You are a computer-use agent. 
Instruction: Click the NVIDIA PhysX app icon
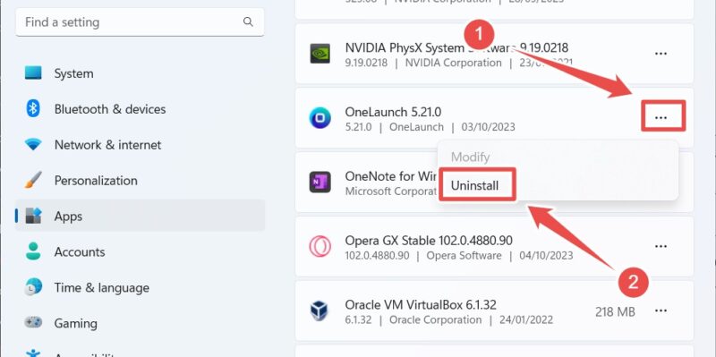coord(320,54)
